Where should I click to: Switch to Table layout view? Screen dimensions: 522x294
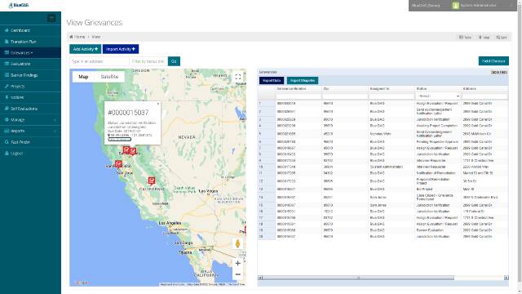click(x=465, y=38)
